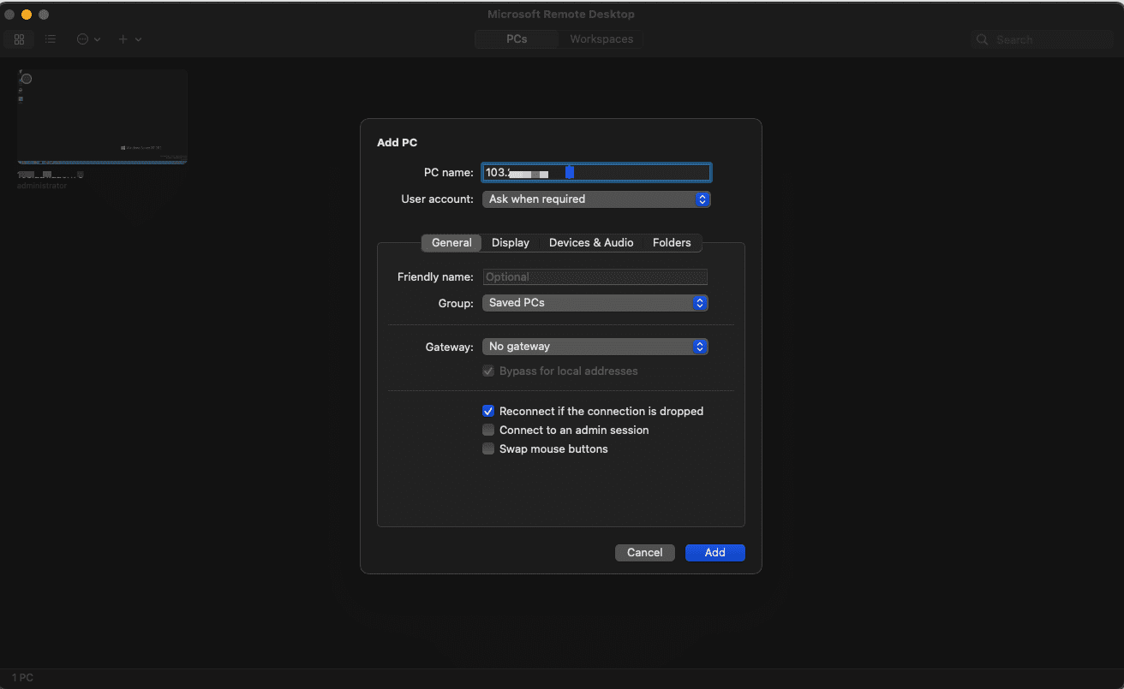This screenshot has width=1124, height=689.
Task: Cancel the Add PC dialog
Action: (x=644, y=553)
